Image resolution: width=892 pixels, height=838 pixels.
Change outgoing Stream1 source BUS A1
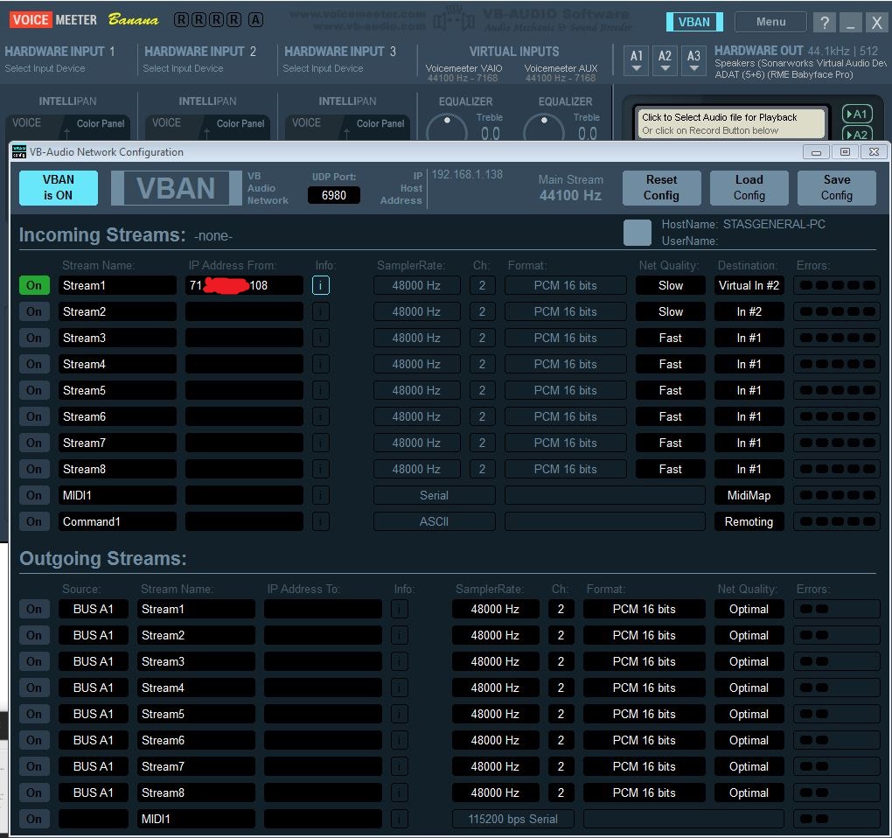[x=94, y=610]
